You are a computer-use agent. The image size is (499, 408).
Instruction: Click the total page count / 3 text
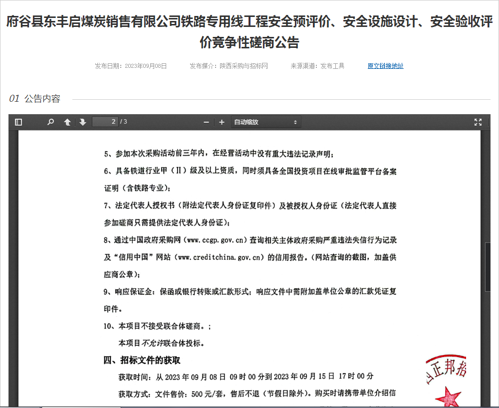pos(123,122)
